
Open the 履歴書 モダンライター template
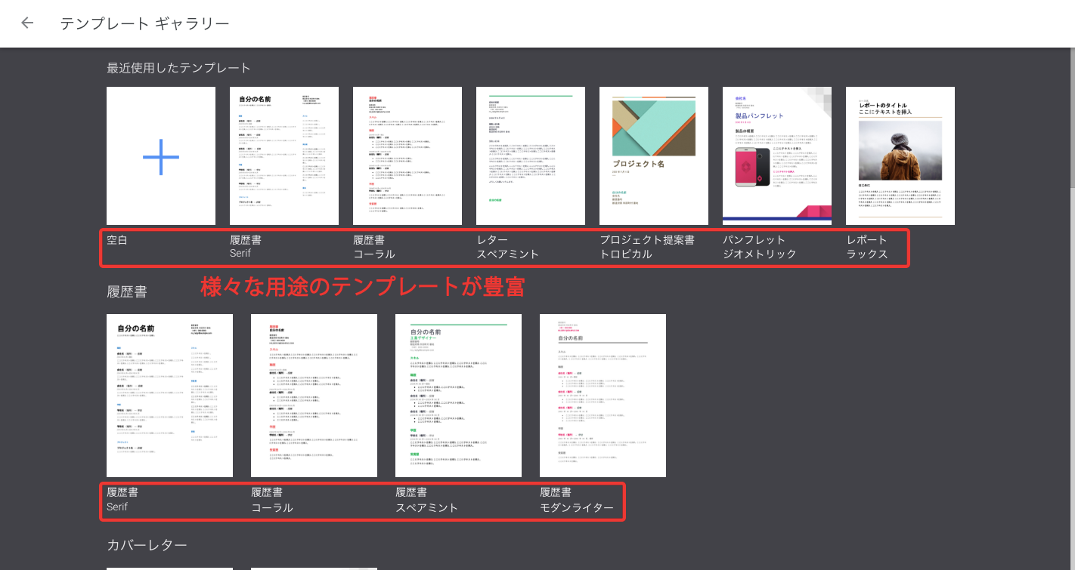603,396
